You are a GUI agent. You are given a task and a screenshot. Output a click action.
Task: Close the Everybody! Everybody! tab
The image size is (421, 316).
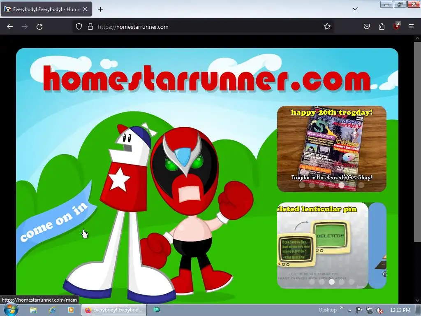85,9
